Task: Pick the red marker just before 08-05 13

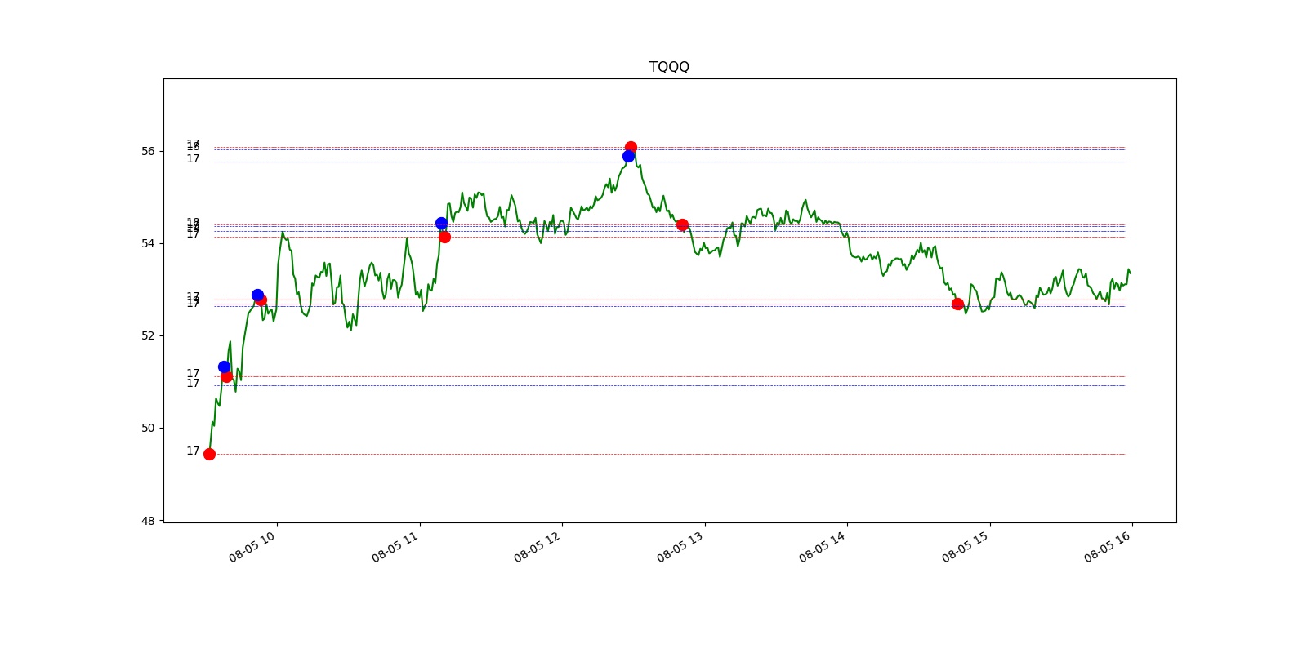Action: pyautogui.click(x=682, y=224)
